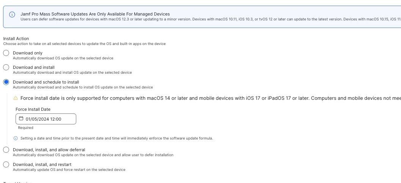
Task: Click 'Automatically download and schedule to install' description
Action: pos(83,87)
